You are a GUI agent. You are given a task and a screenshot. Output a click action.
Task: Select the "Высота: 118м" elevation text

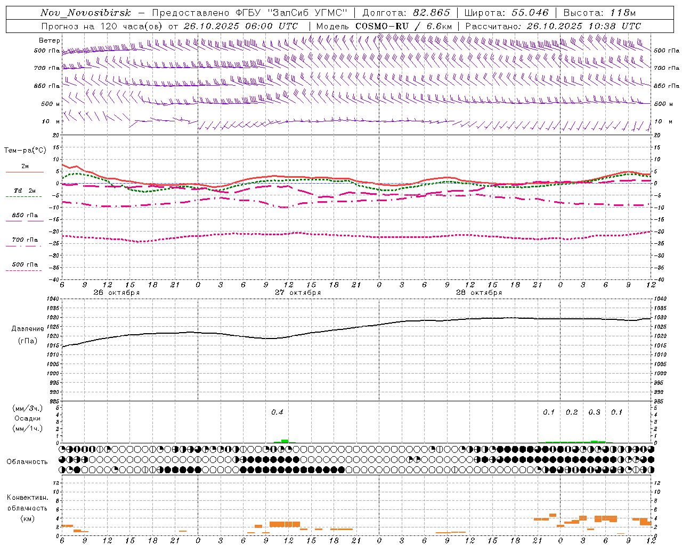[x=599, y=13]
